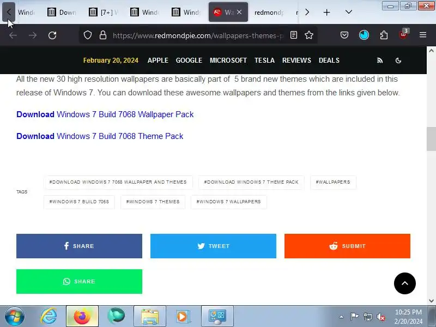Image resolution: width=436 pixels, height=327 pixels.
Task: Open the Control Panel taskbar item
Action: 217,316
